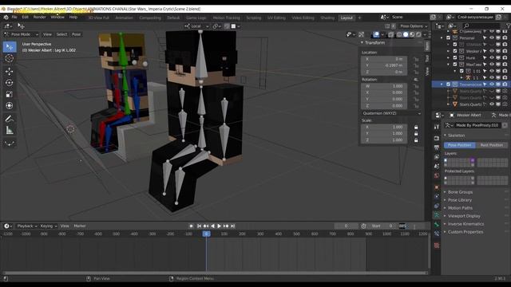Select the Measure tool
Viewport: 511px width, 287px height.
(10, 131)
